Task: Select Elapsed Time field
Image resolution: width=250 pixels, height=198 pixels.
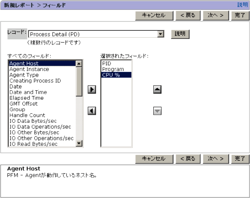Action: [x=42, y=98]
